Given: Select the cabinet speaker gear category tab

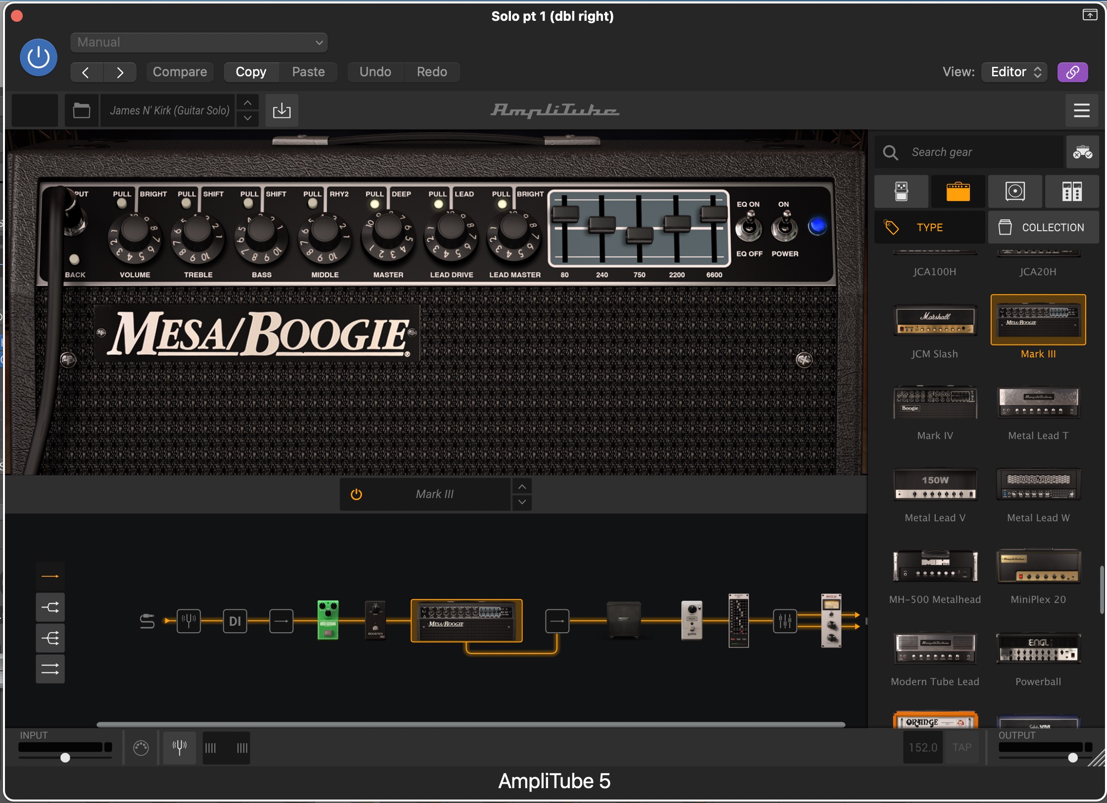Looking at the screenshot, I should coord(1015,192).
